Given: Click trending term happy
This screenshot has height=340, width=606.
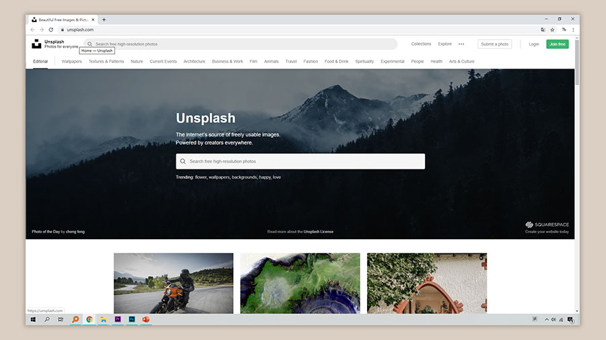Looking at the screenshot, I should click(265, 177).
